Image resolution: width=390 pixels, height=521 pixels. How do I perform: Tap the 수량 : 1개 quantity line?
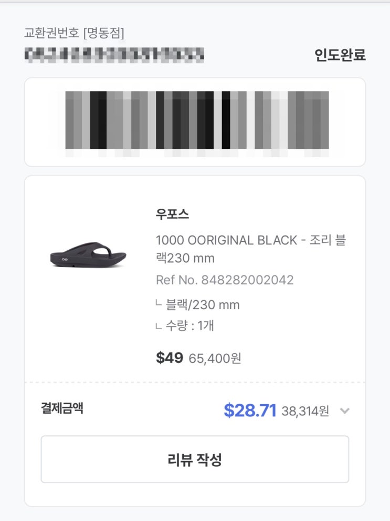189,326
